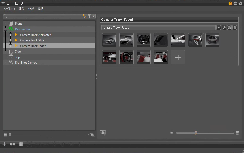Click the trash icon in the bottom toolbar
244x153 pixels.
coord(21,144)
